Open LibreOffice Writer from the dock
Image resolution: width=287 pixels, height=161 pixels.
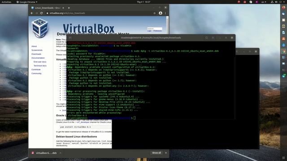283,33
